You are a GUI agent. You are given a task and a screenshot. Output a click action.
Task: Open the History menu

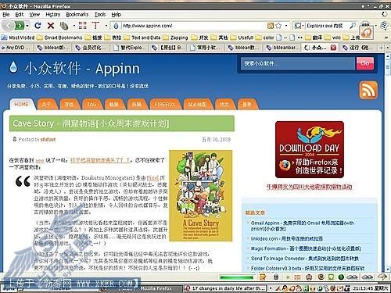coord(52,15)
